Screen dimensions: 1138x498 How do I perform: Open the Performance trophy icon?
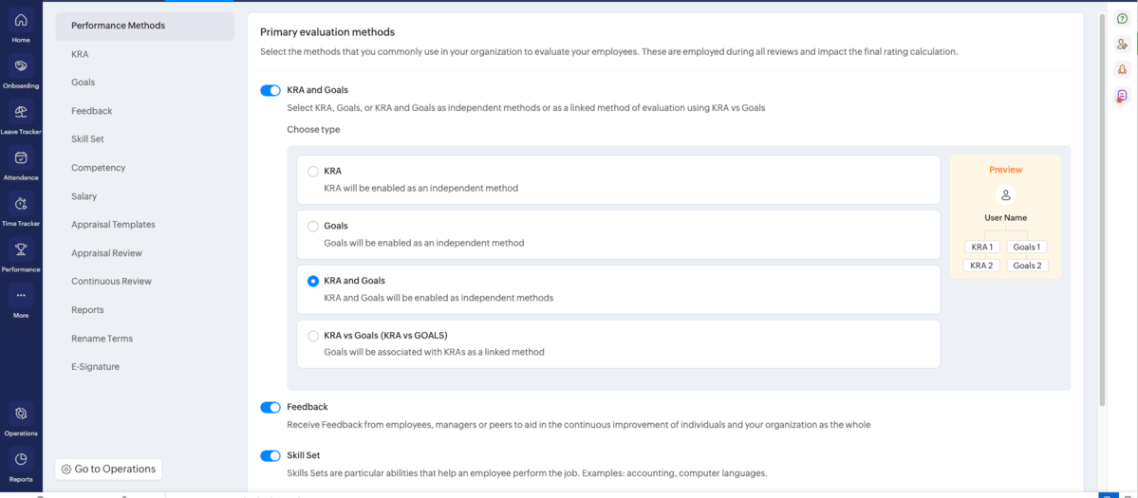(x=21, y=249)
